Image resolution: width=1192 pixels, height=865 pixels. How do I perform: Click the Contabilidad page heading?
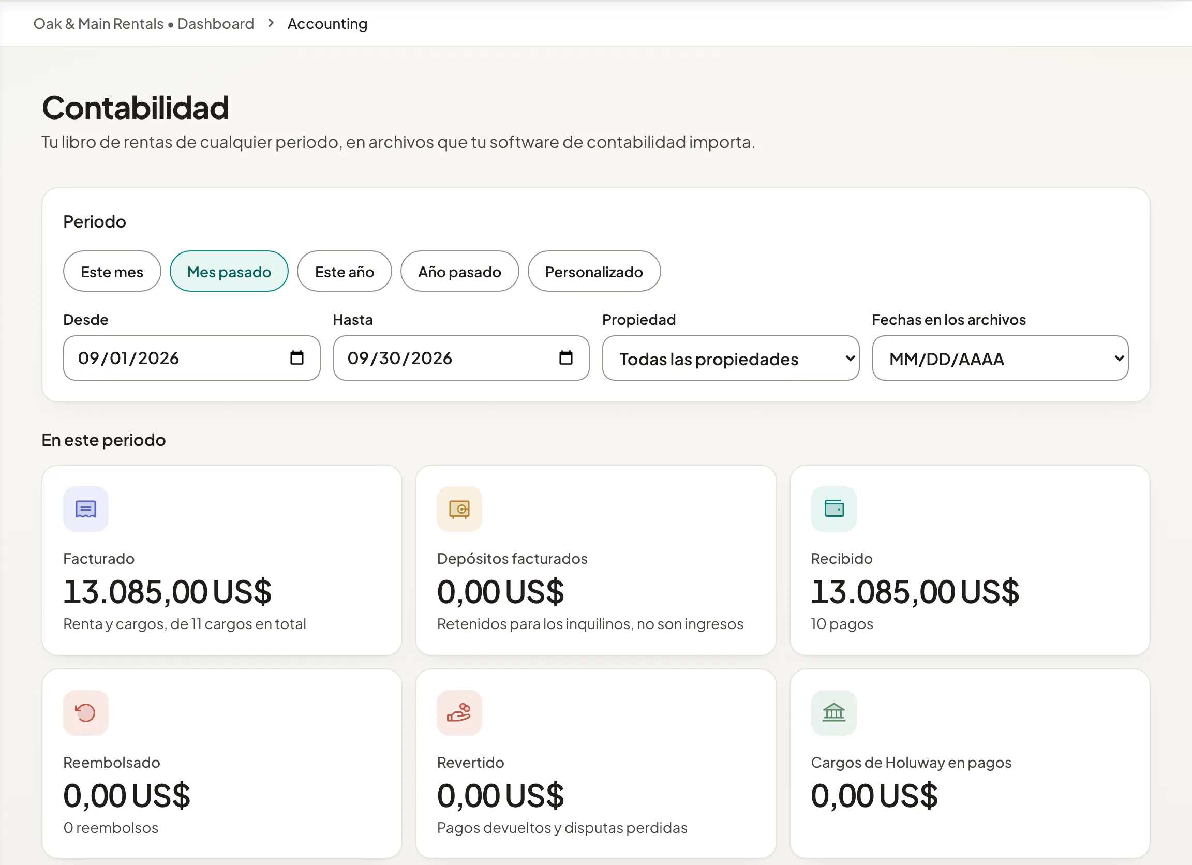pos(136,108)
